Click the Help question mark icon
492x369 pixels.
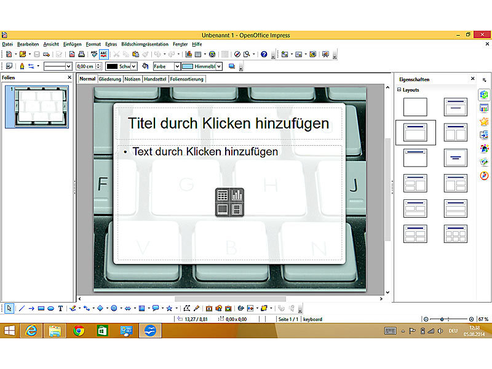(264, 54)
